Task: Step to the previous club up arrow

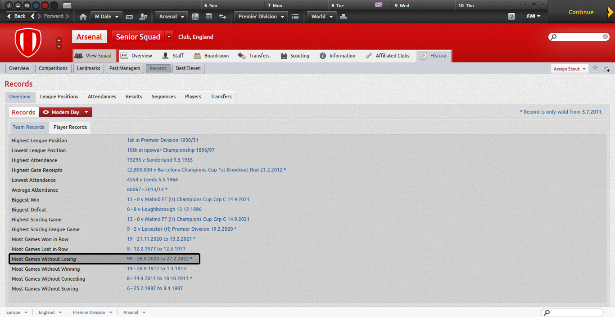Action: tap(59, 40)
